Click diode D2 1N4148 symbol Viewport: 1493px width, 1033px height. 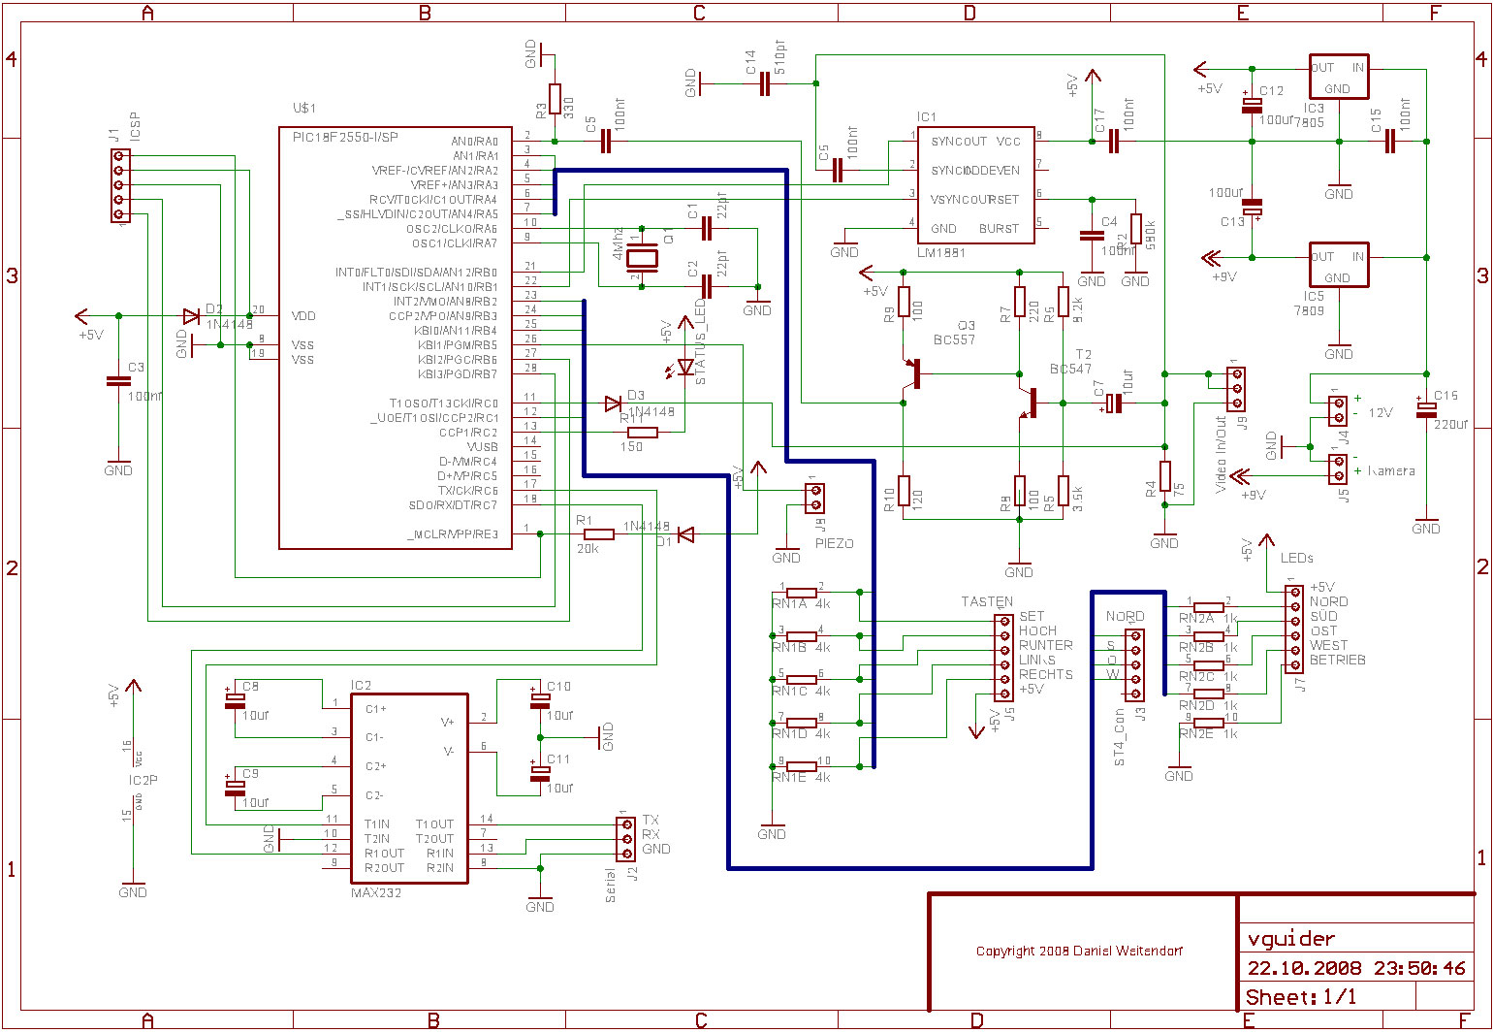191,316
